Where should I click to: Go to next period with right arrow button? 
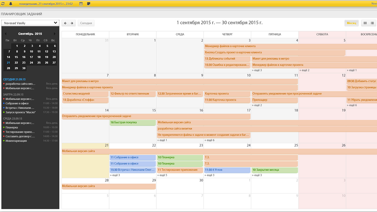point(72,23)
